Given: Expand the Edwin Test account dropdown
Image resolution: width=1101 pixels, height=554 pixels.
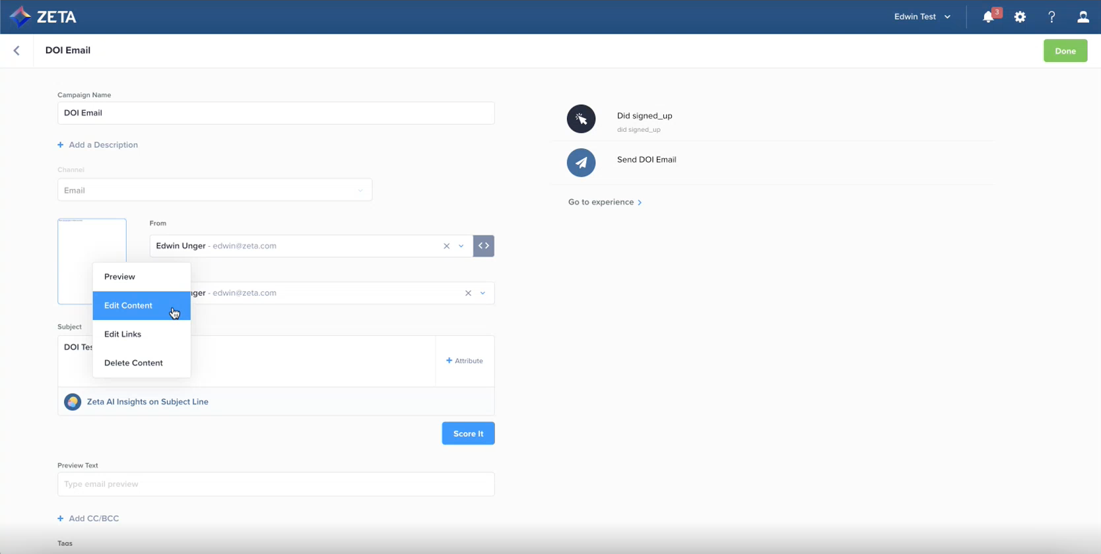Looking at the screenshot, I should (922, 17).
